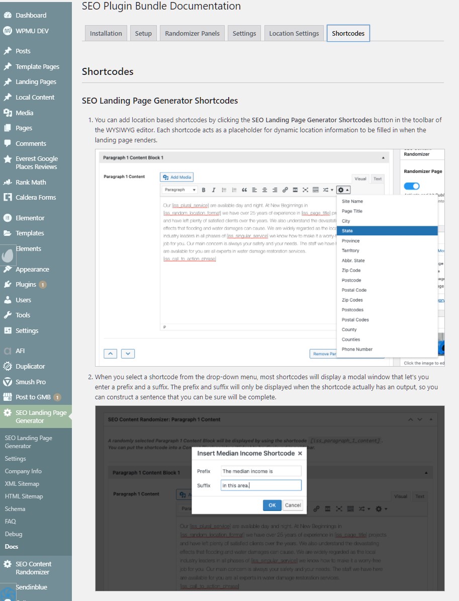Viewport: 459px width, 601px height.
Task: Open the HTML Sitemap submenu link
Action: [24, 496]
